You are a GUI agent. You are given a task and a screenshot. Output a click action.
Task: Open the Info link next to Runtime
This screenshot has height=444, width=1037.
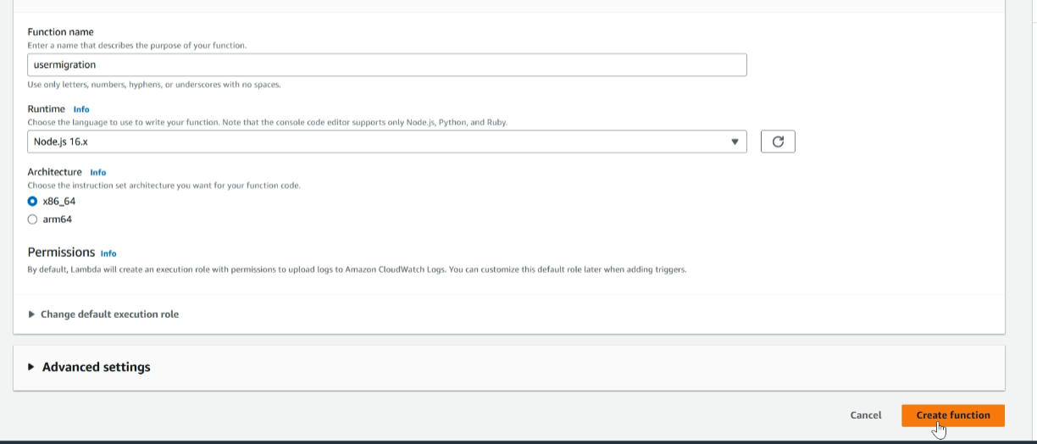click(81, 109)
